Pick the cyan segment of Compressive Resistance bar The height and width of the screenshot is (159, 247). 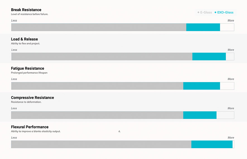coord(200,115)
